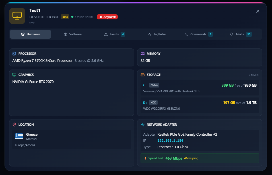Click the Speed Test lightning icon
This screenshot has height=175, width=272.
(145, 158)
